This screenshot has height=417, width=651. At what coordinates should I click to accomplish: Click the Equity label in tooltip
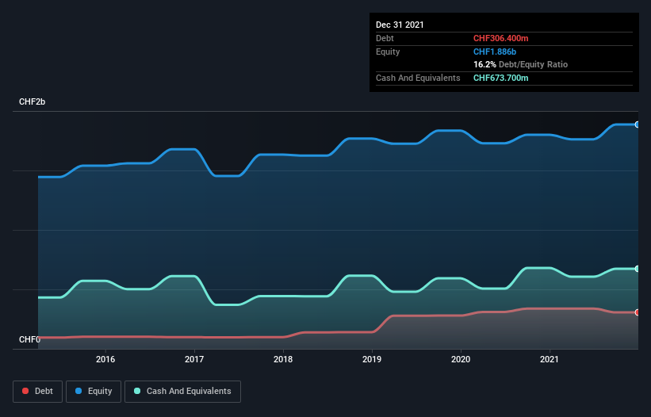[388, 52]
